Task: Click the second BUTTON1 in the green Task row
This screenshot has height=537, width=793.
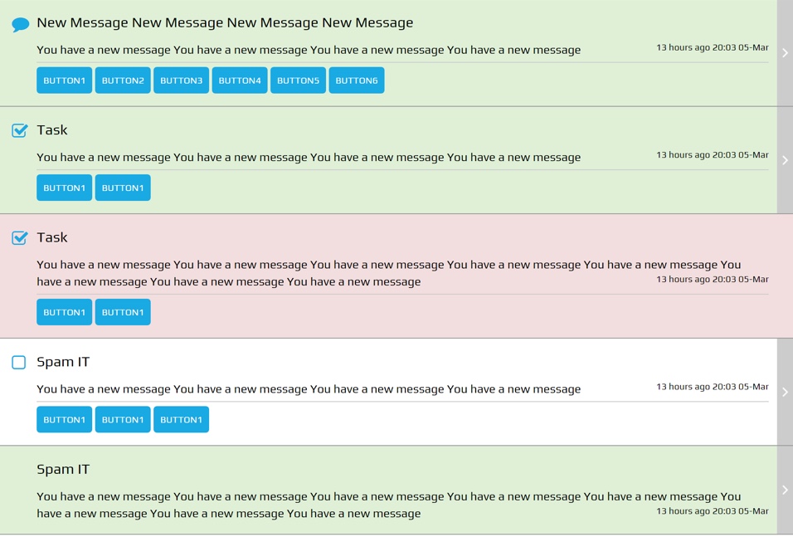Action: [123, 188]
